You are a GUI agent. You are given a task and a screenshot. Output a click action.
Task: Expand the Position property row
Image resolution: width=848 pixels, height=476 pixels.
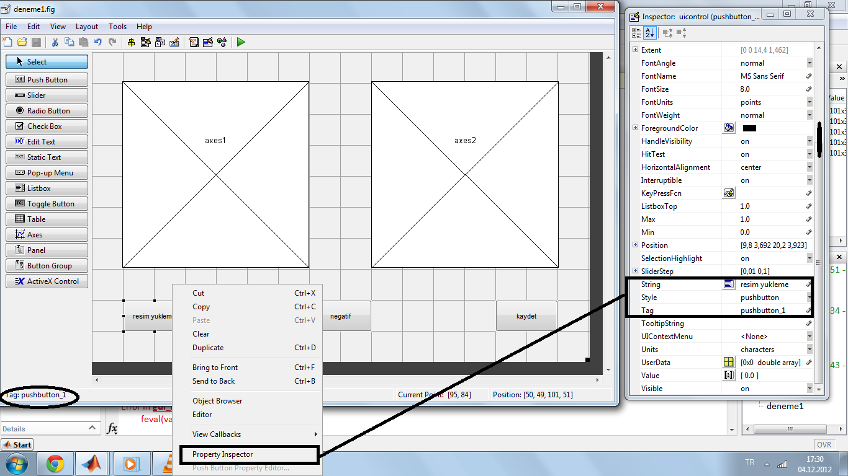coord(635,245)
